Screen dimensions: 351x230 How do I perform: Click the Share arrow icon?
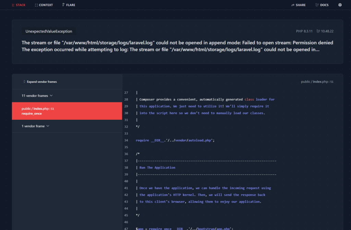[x=293, y=5]
